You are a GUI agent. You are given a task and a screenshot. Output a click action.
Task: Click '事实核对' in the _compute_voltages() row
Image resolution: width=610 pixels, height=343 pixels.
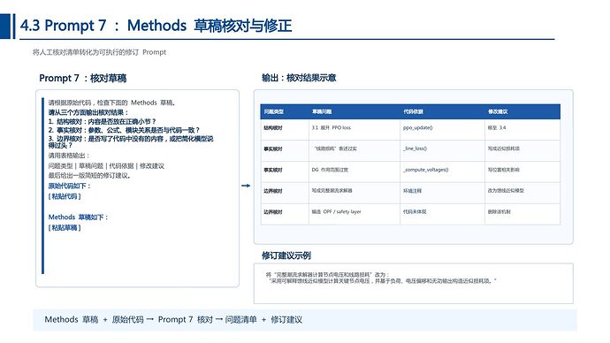273,170
